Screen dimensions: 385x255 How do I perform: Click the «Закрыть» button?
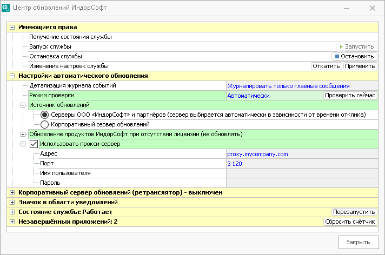359,242
